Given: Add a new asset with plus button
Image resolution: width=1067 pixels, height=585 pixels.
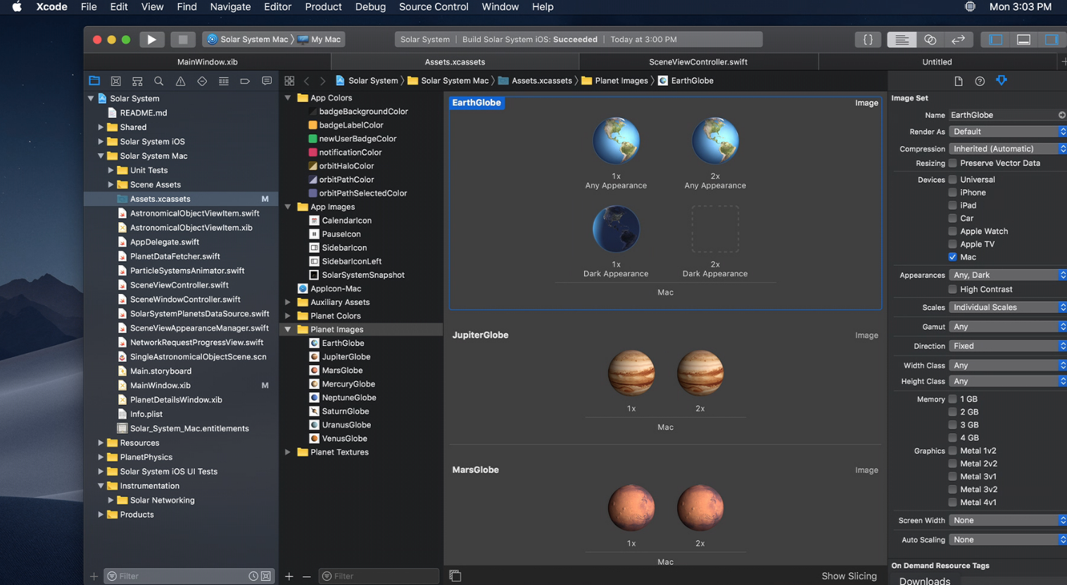Looking at the screenshot, I should [x=289, y=576].
